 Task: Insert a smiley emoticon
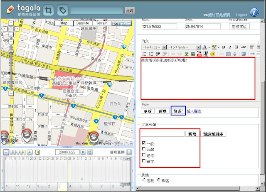(x=212, y=54)
